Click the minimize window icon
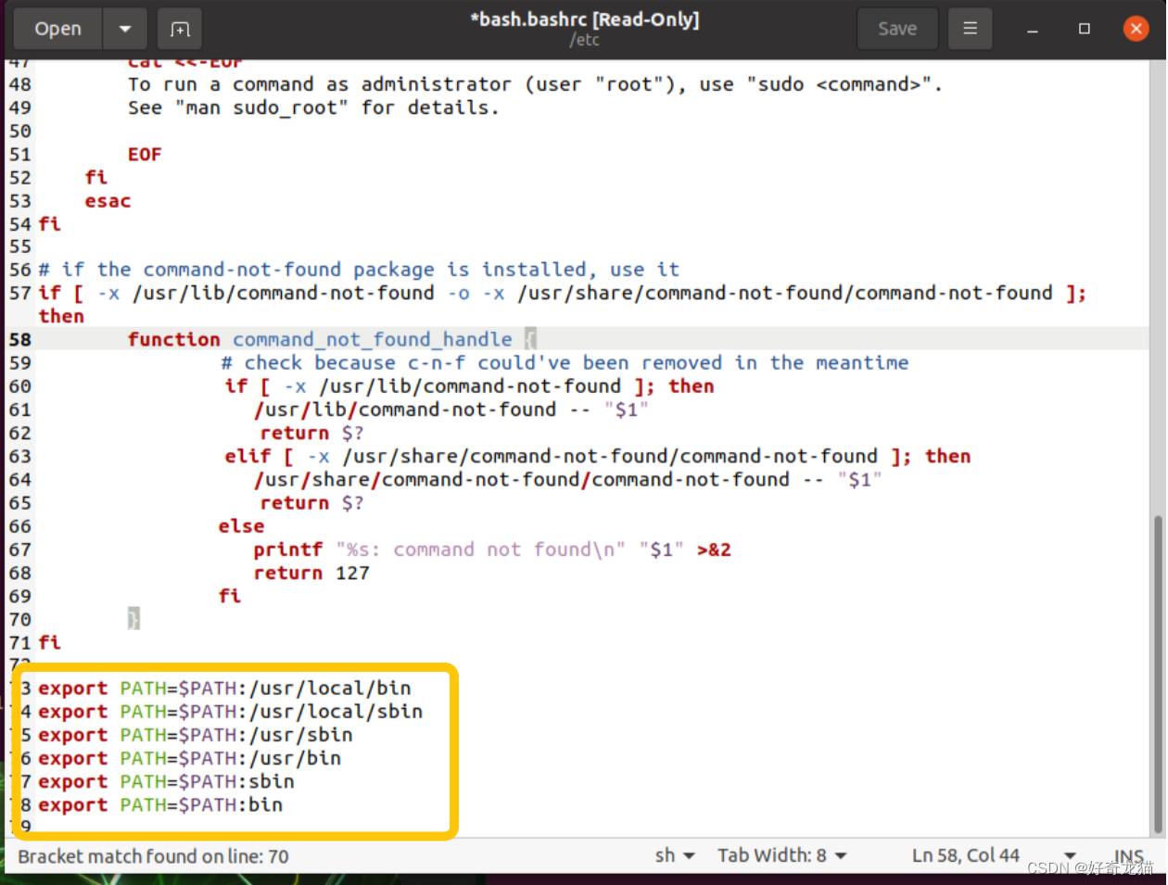The width and height of the screenshot is (1168, 885). pyautogui.click(x=1033, y=29)
